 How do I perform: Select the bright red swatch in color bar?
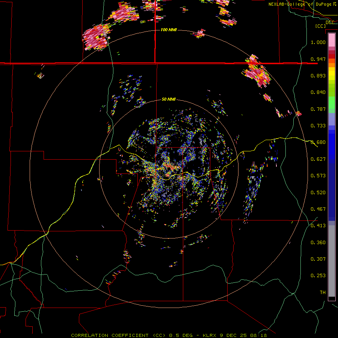point(332,56)
